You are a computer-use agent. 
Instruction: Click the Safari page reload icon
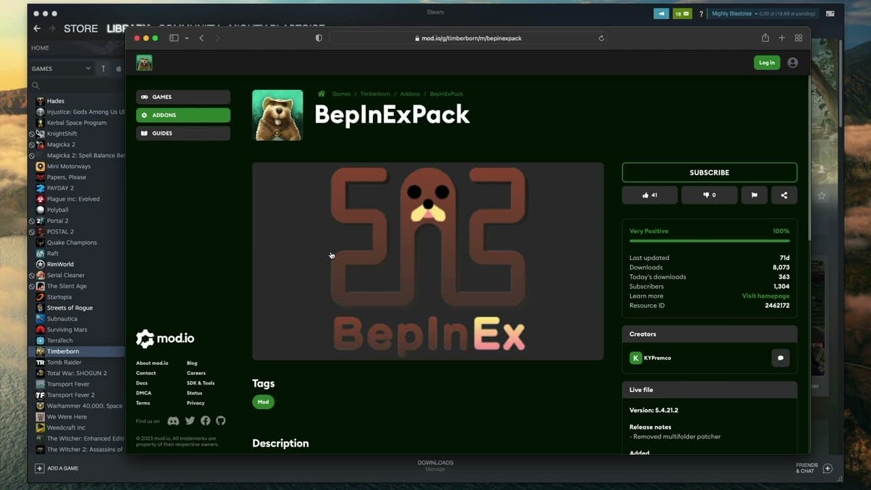point(602,38)
